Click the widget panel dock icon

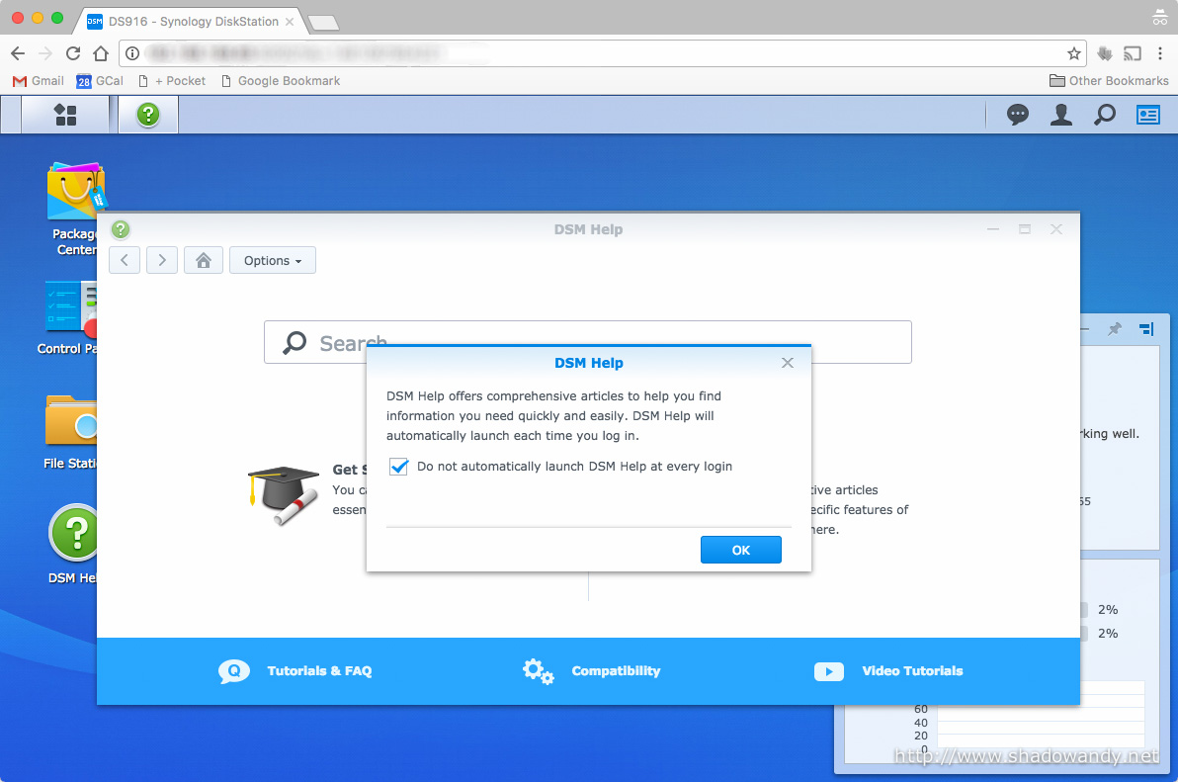click(1146, 329)
